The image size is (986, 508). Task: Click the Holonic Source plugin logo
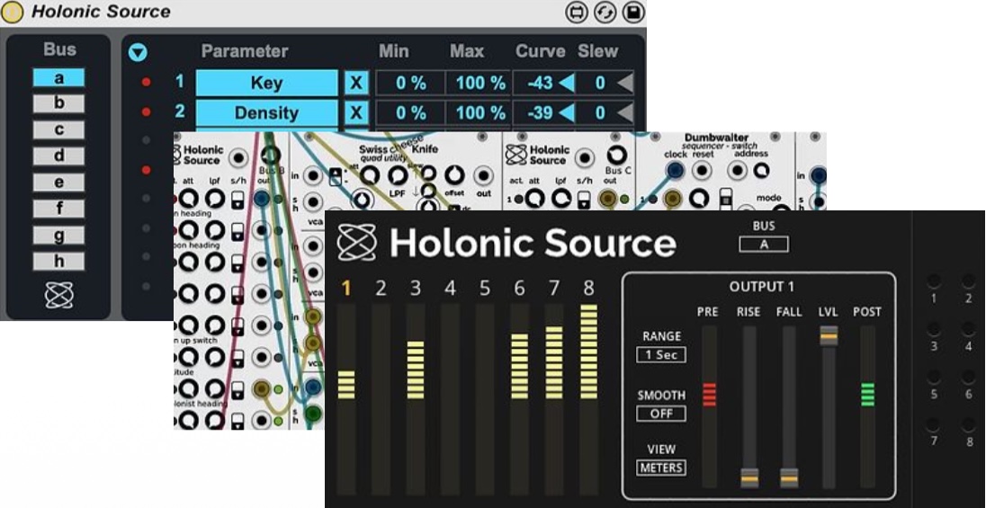coord(356,242)
